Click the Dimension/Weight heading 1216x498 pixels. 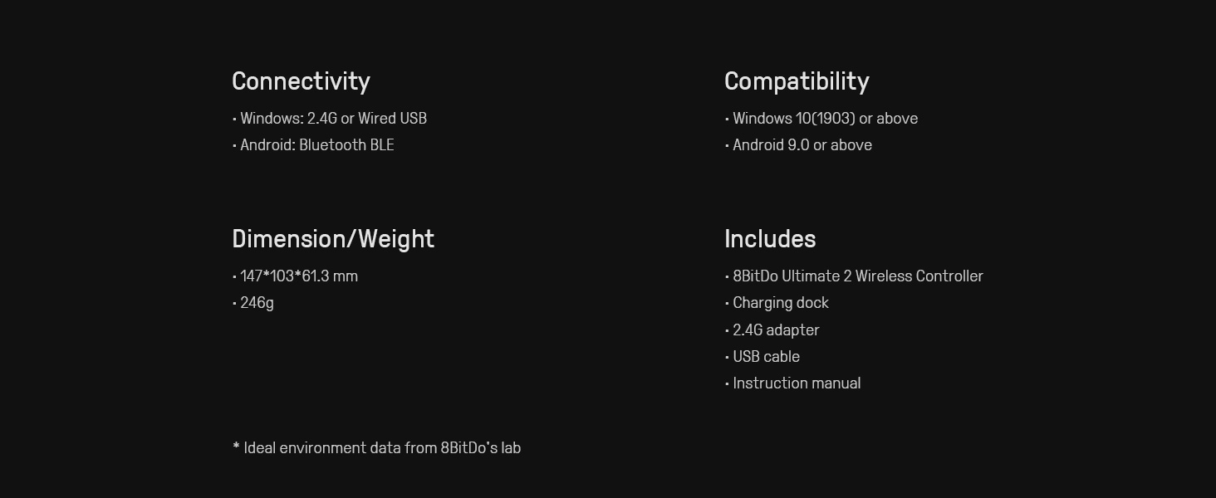click(333, 239)
